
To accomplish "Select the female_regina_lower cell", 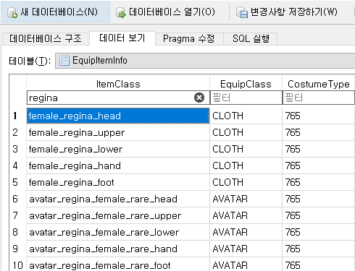I will pos(118,149).
